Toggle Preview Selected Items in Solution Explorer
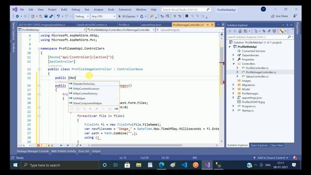 click(281, 31)
